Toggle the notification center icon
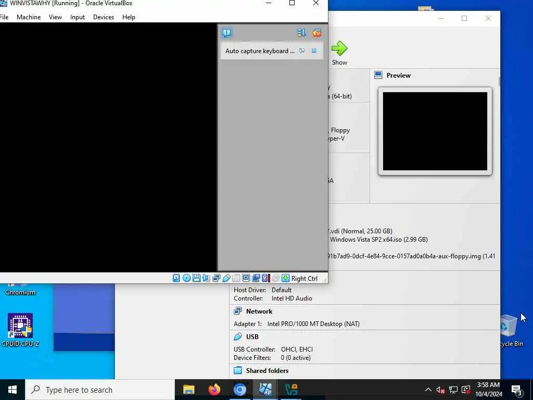Screen dimensions: 533x400 click(227, 33)
